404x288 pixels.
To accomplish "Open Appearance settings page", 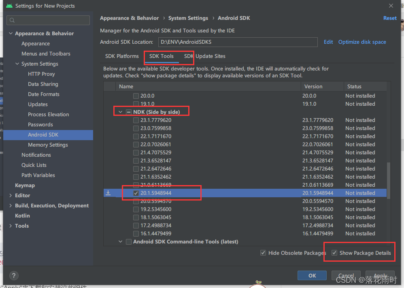I will point(36,44).
